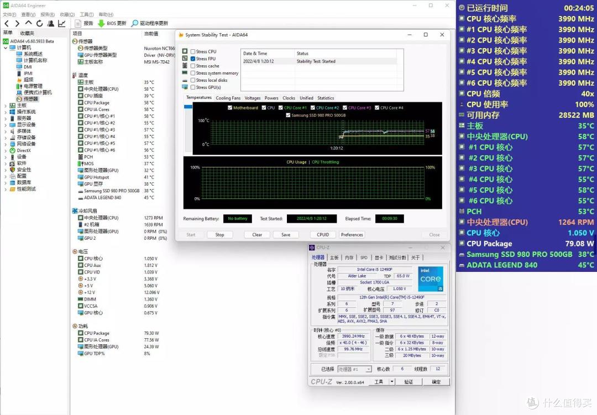Enable Stress local disks checkbox
The image size is (597, 415).
tap(193, 80)
